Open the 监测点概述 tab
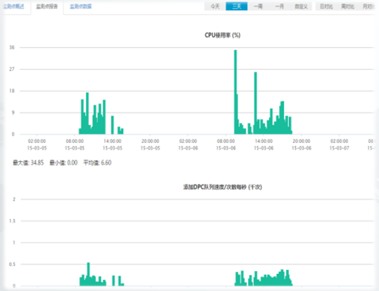This screenshot has width=379, height=291. (x=14, y=7)
